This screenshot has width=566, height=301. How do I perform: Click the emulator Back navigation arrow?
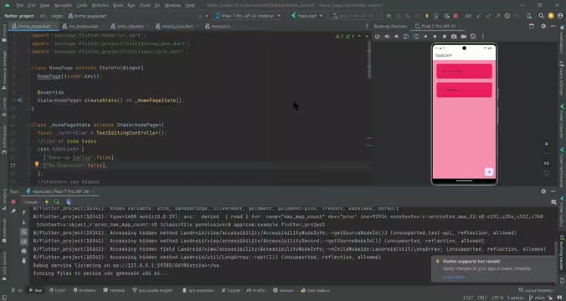pos(425,37)
